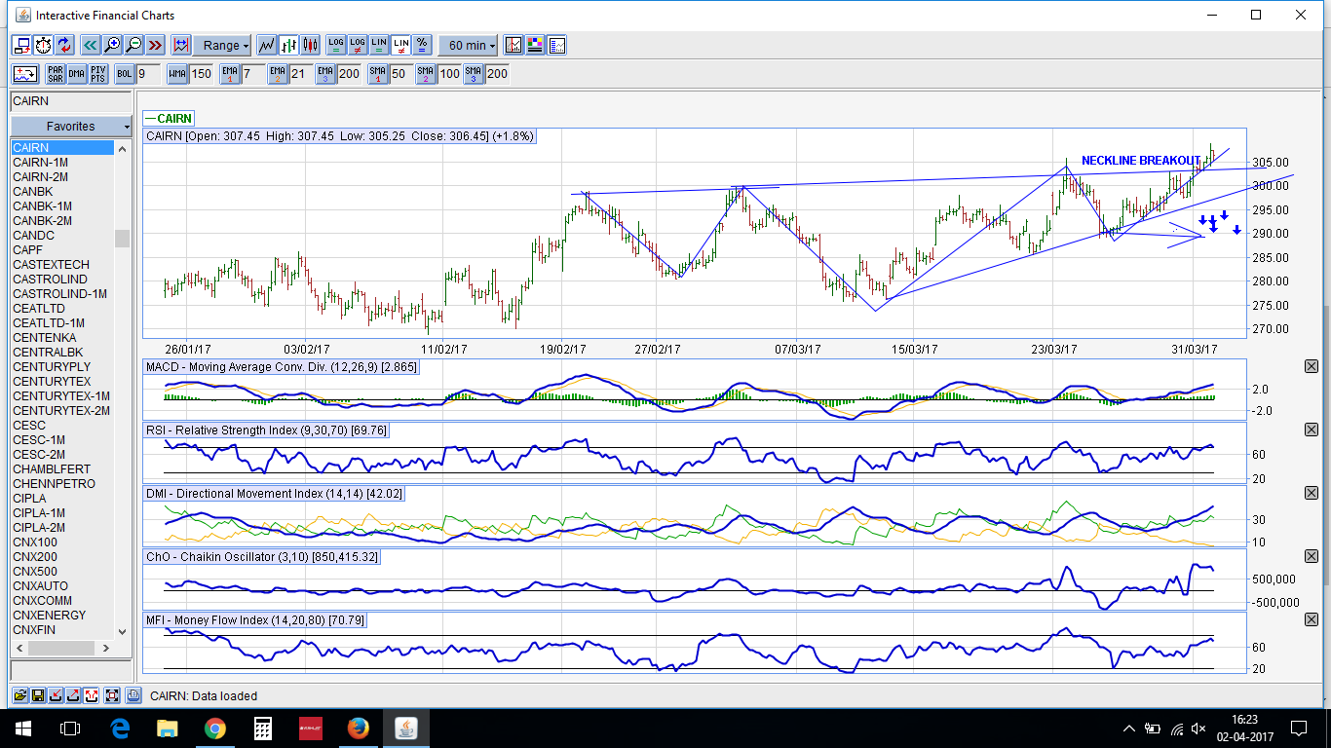Open Windows Start menu

(x=23, y=728)
